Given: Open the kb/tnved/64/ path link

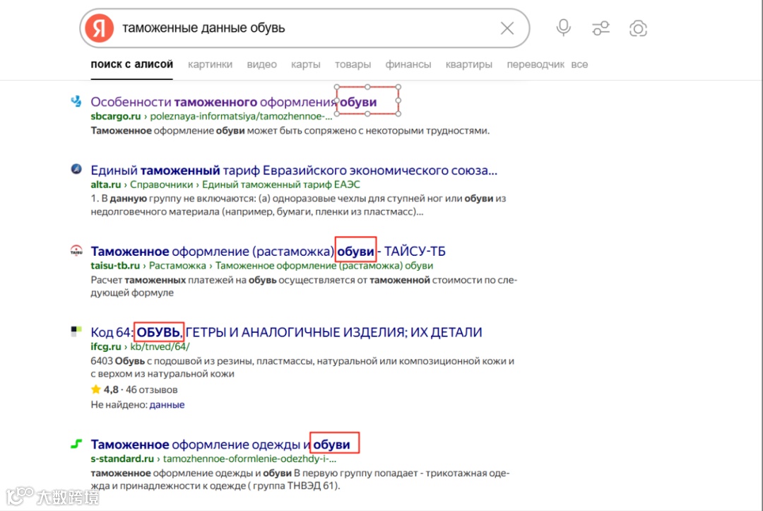Looking at the screenshot, I should pyautogui.click(x=160, y=346).
